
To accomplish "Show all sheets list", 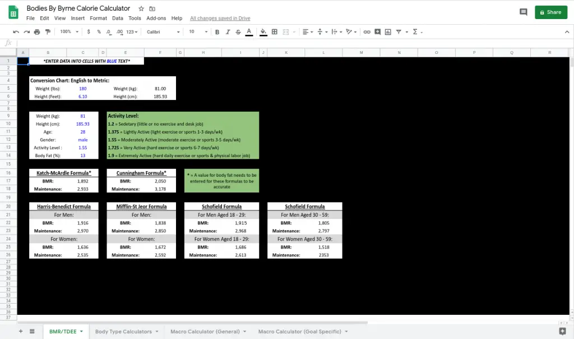I will pos(32,331).
